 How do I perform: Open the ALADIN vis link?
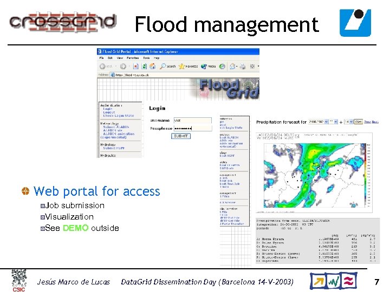(x=113, y=130)
